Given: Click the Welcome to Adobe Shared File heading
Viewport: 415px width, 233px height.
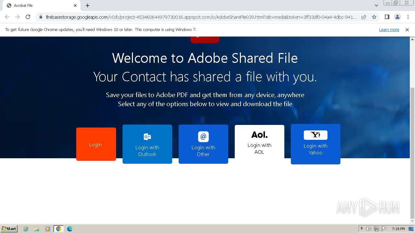Looking at the screenshot, I should (x=205, y=58).
